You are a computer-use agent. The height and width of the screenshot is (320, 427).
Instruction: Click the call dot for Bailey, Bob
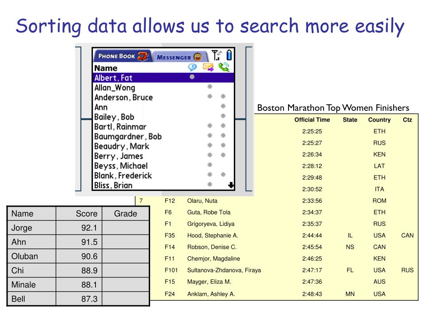tap(223, 116)
